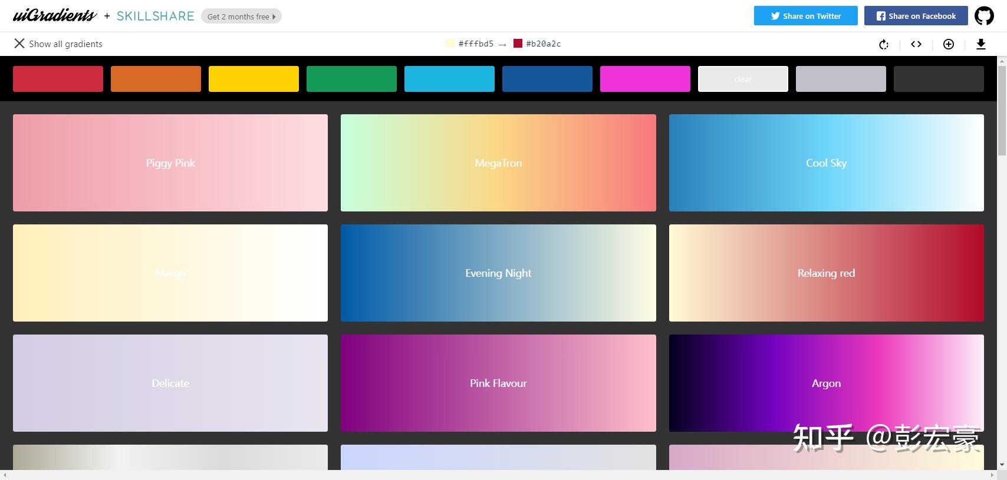Select the Piggy Pink gradient
This screenshot has width=1007, height=480.
coord(170,163)
